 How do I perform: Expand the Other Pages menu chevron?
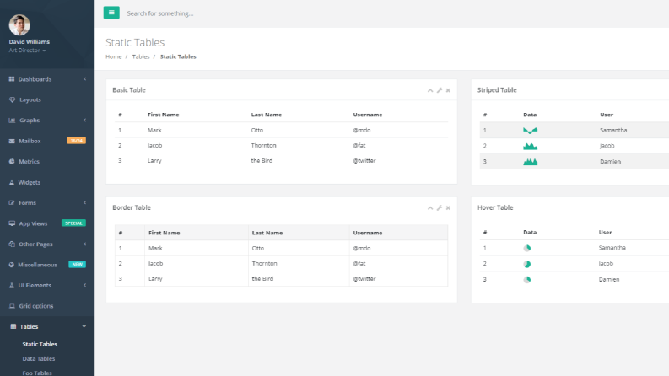(84, 244)
